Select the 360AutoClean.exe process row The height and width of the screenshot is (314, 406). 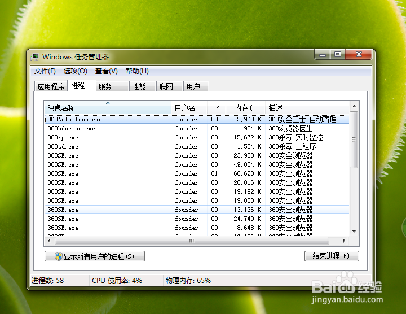coord(197,119)
